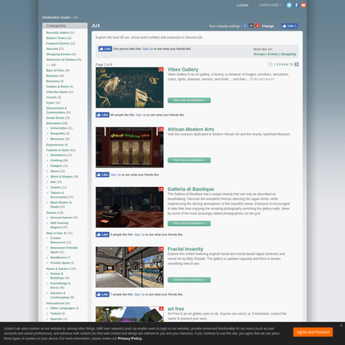The height and width of the screenshot is (345, 345).
Task: Open the Privacy Policy link
Action: (x=130, y=338)
